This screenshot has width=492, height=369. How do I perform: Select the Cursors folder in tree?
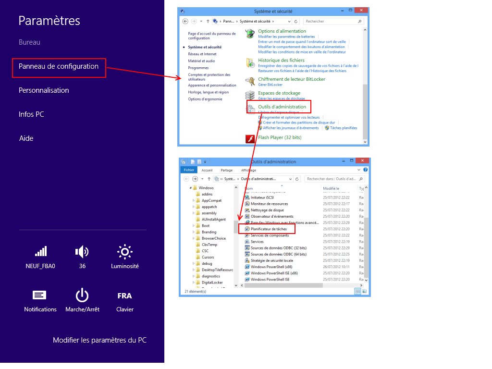pyautogui.click(x=208, y=258)
